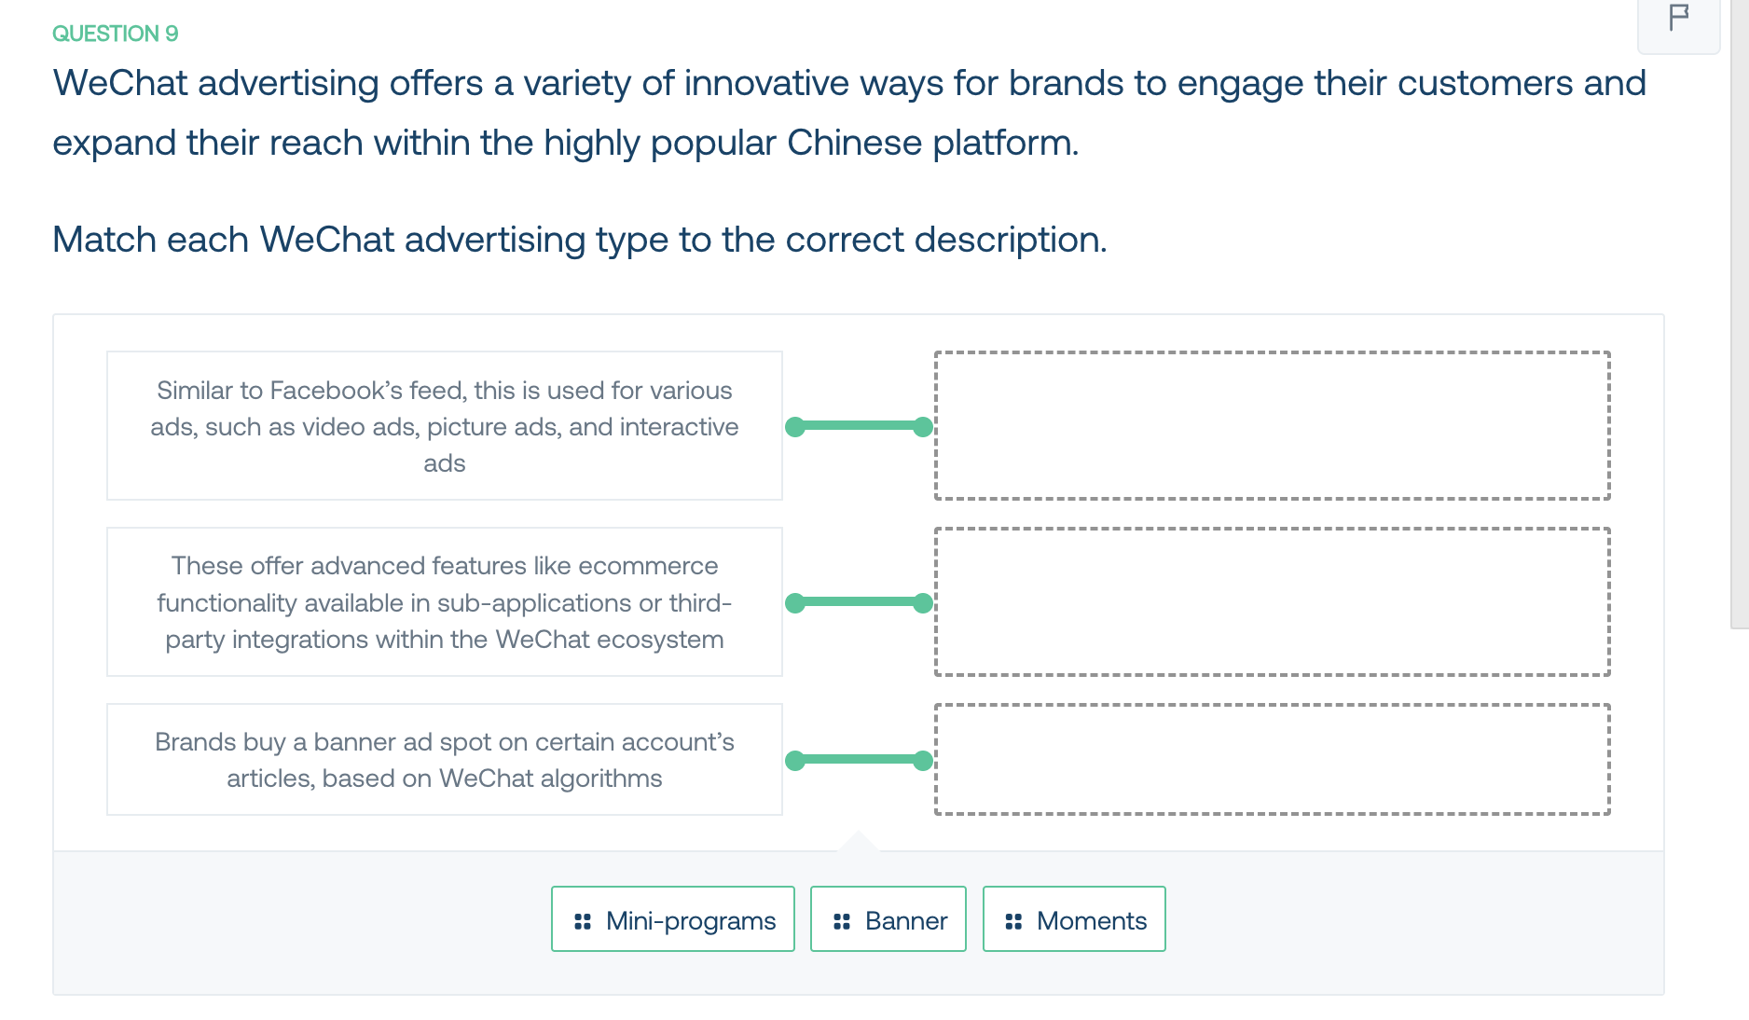The height and width of the screenshot is (1020, 1749).
Task: Flag this question with the flag icon
Action: pos(1678,18)
